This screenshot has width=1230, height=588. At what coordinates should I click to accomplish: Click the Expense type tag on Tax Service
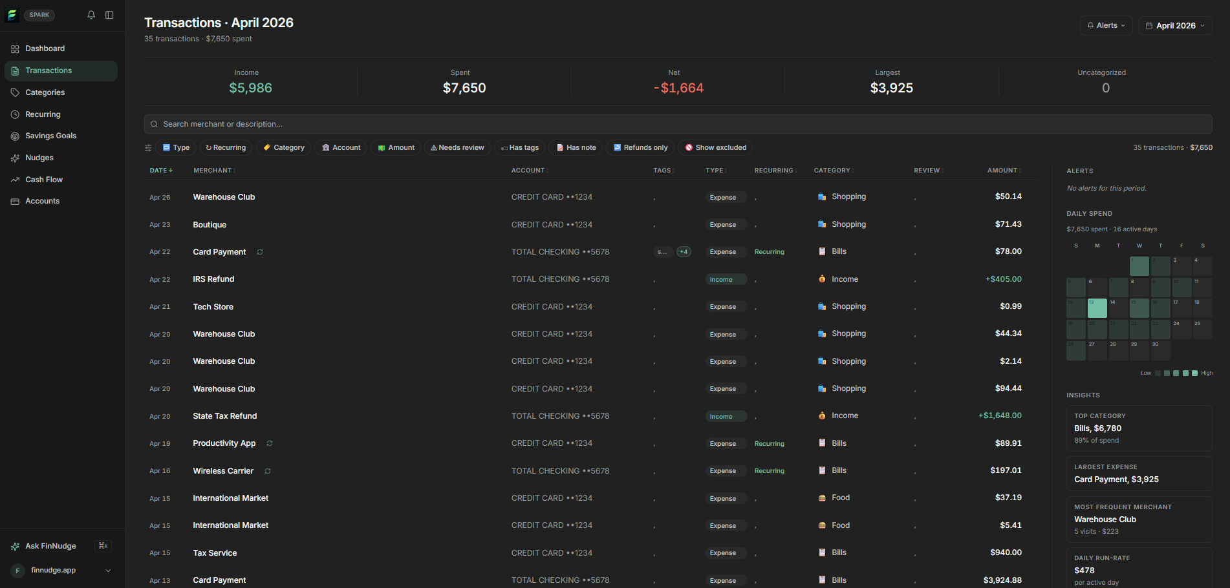[x=726, y=553]
